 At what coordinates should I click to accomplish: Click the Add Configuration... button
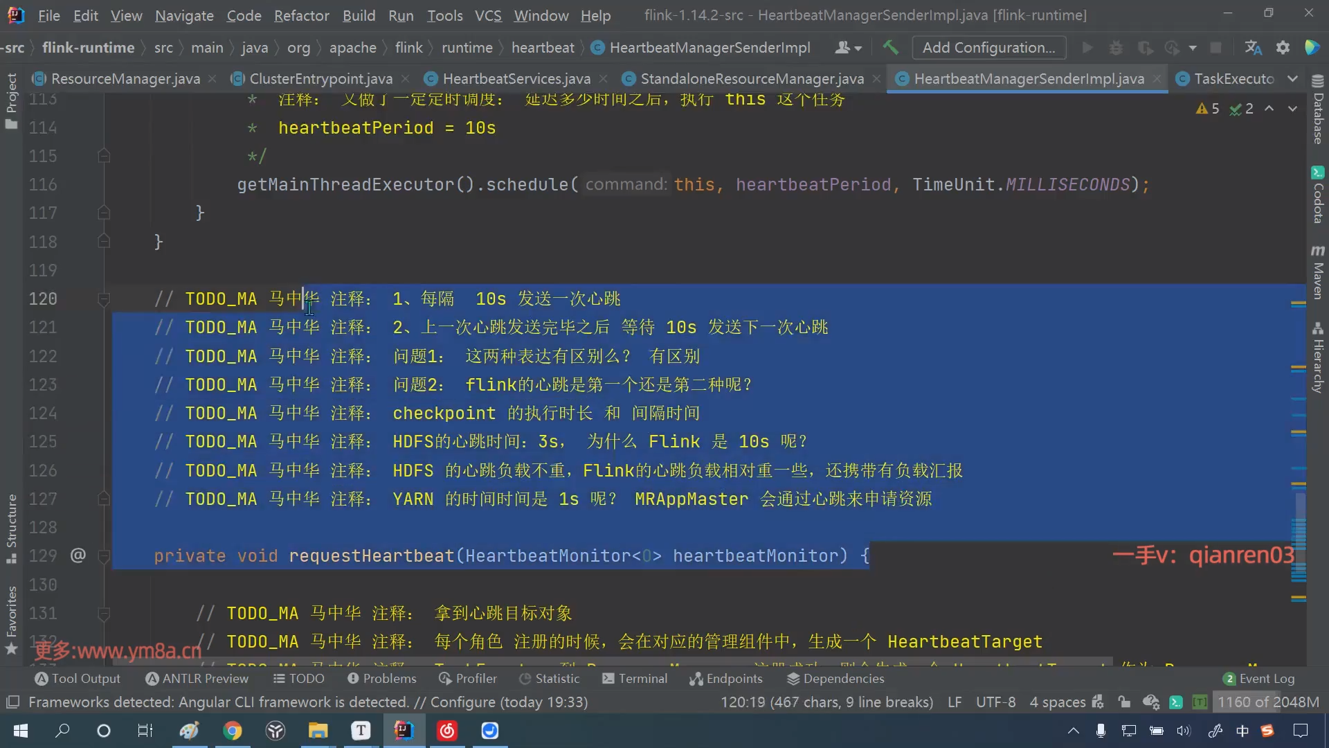click(988, 47)
